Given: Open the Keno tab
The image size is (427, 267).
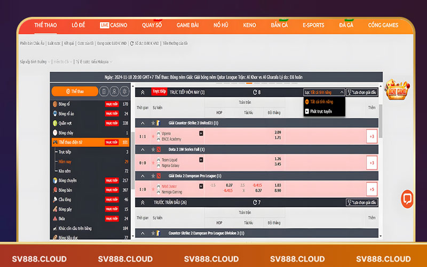Looking at the screenshot, I should [249, 25].
